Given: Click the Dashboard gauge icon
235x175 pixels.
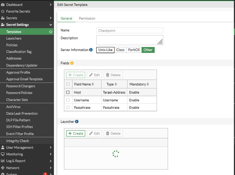Looking at the screenshot, I should point(3,4).
